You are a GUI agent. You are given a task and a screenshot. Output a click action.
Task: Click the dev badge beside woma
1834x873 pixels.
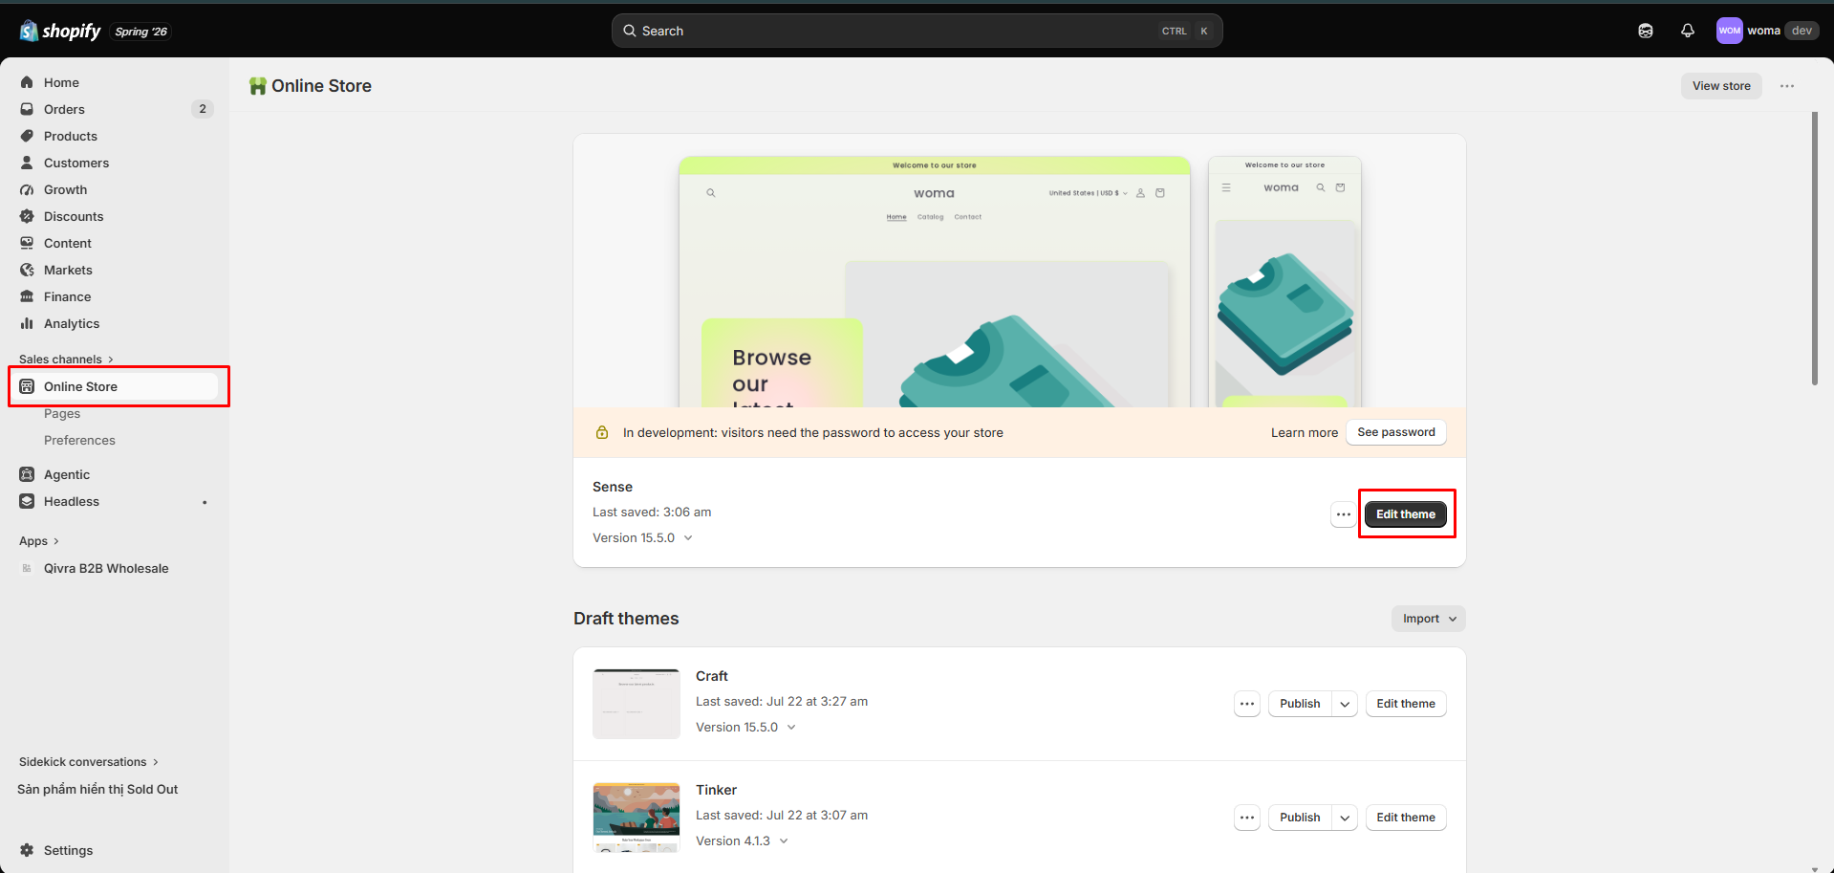[x=1802, y=31]
